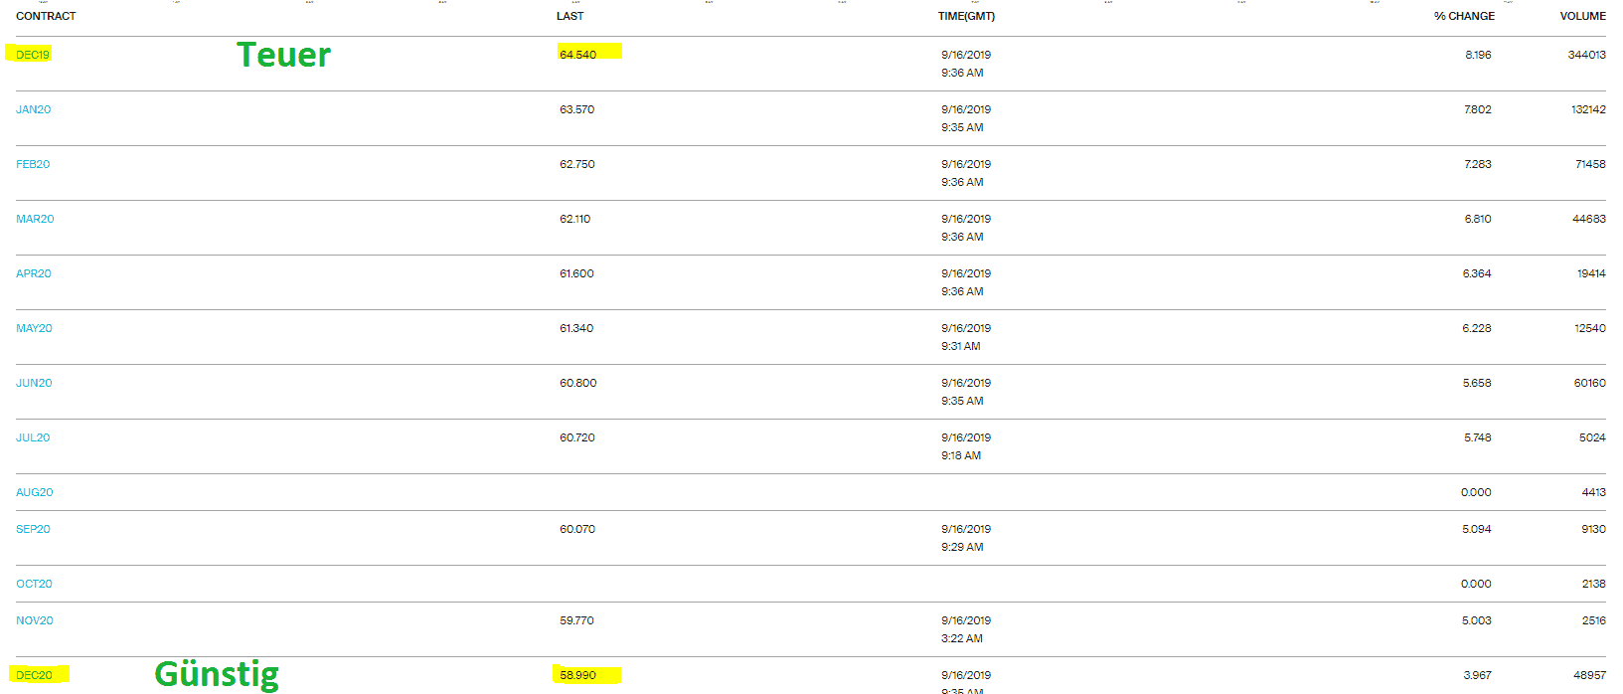
Task: Click the % CHANGE column header
Action: point(1464,16)
